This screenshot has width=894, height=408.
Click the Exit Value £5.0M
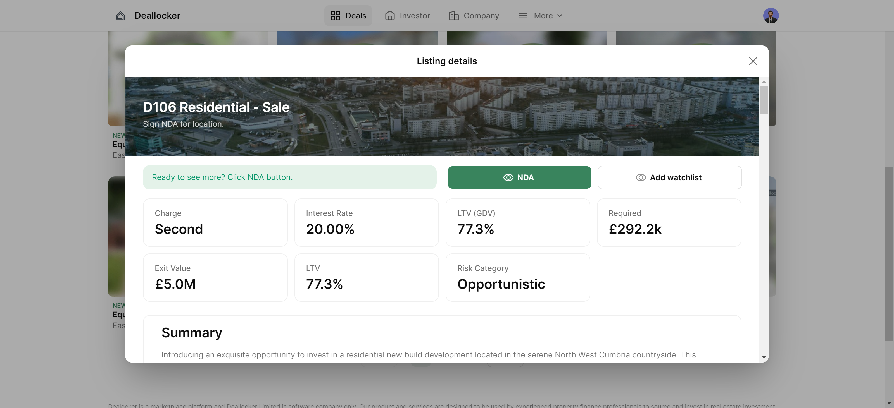pyautogui.click(x=175, y=284)
